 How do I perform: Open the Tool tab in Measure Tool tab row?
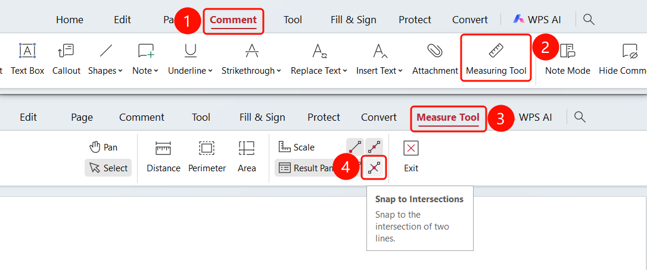point(201,118)
